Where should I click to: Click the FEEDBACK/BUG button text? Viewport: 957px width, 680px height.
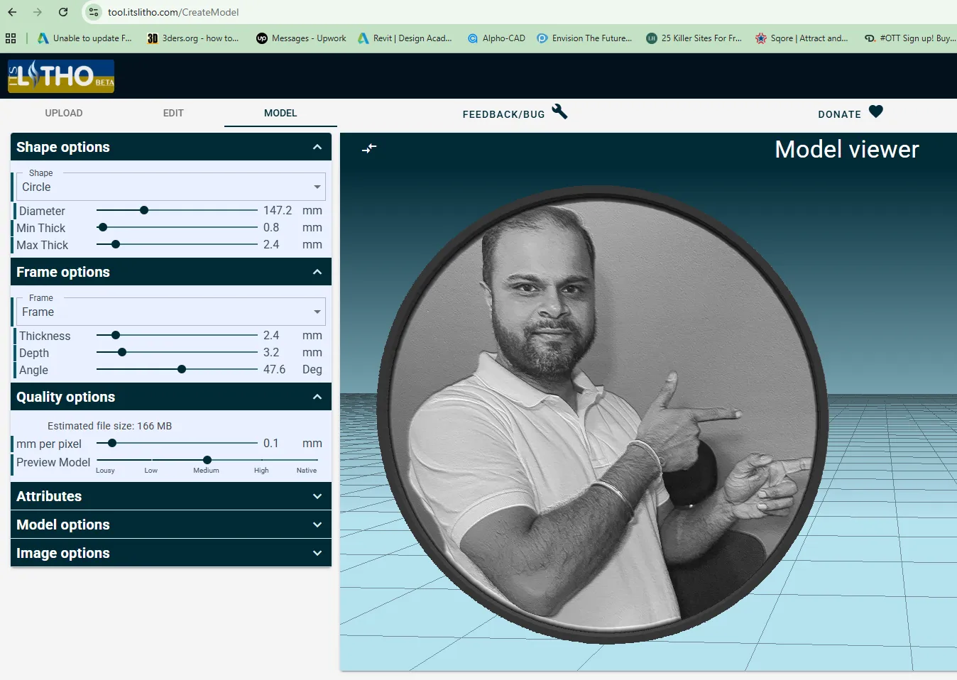tap(503, 114)
